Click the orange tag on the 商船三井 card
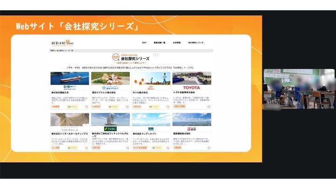The image size is (336, 189). (56, 106)
